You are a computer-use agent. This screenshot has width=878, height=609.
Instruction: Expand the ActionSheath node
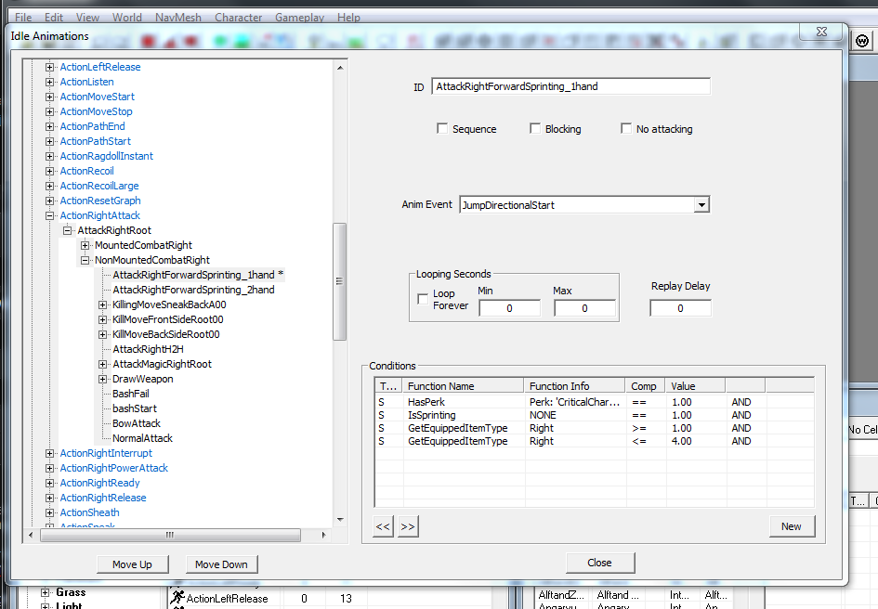pyautogui.click(x=50, y=512)
